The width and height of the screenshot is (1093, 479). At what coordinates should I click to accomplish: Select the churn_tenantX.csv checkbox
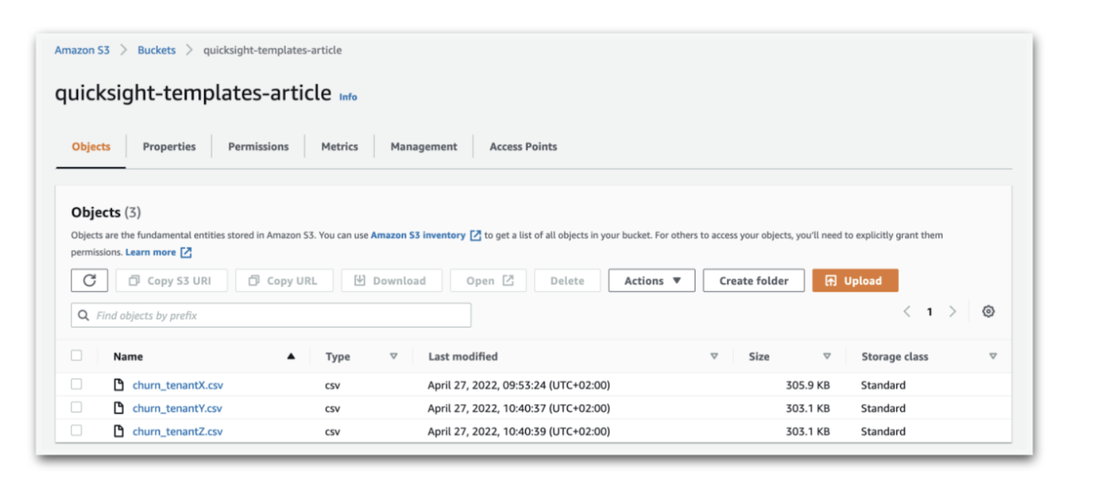pos(77,384)
